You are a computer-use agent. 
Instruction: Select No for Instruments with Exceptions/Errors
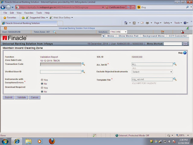coord(42,84)
